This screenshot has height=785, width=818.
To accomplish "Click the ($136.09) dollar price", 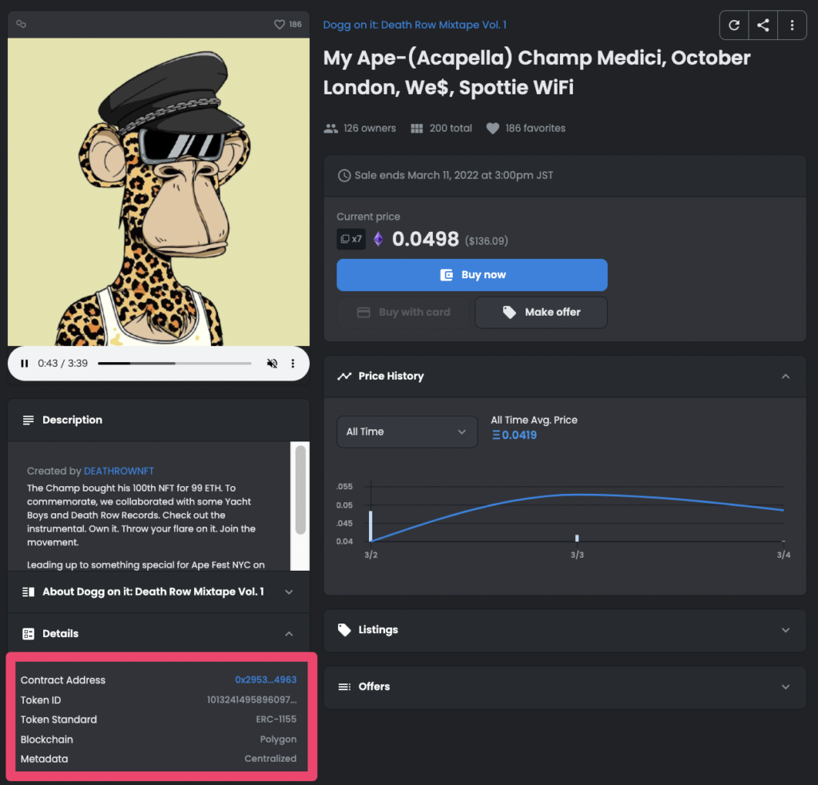I will (x=486, y=241).
